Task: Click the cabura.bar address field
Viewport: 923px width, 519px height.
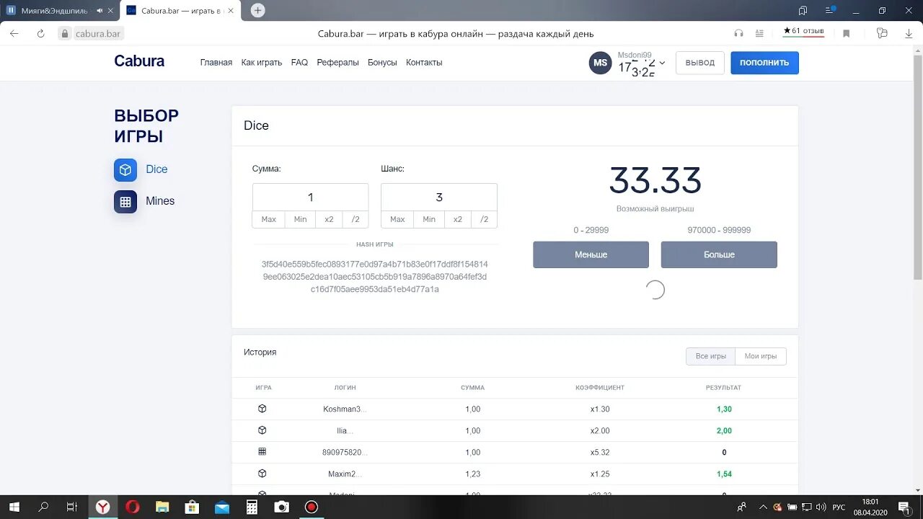Action: pos(98,33)
